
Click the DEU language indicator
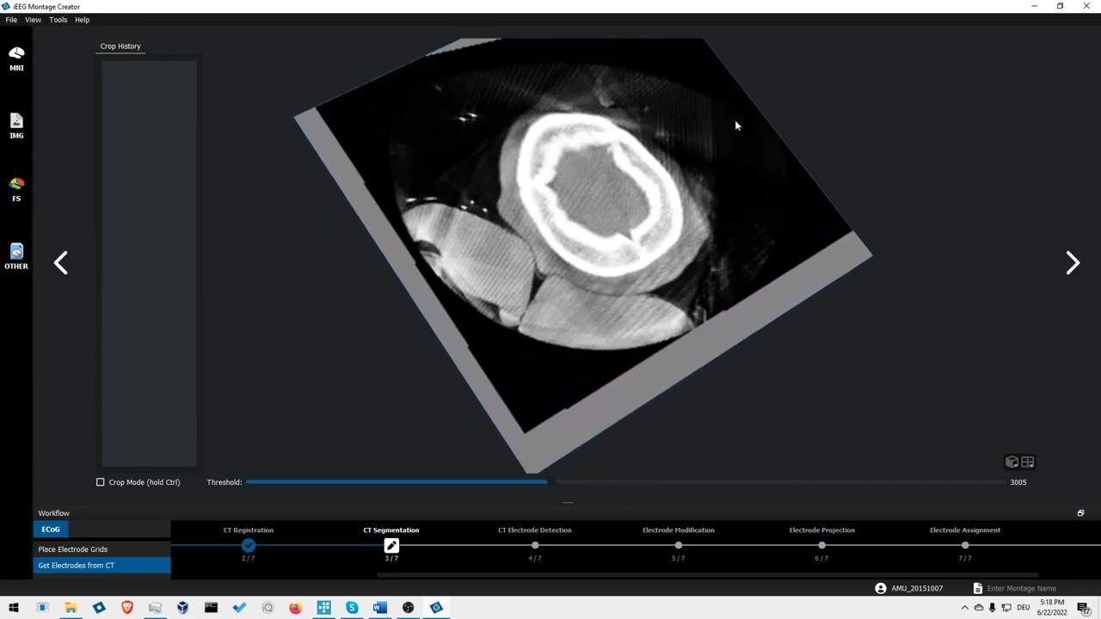coord(1024,608)
